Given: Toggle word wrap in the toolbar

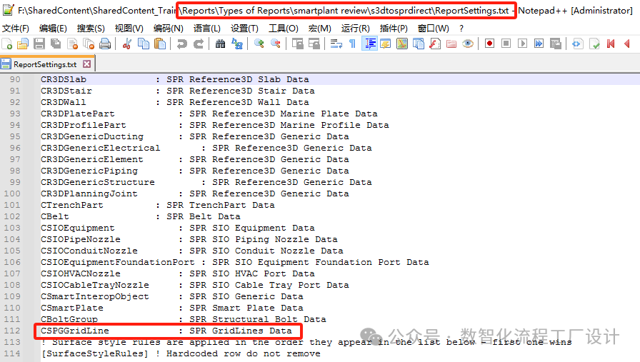Looking at the screenshot, I should [336, 44].
